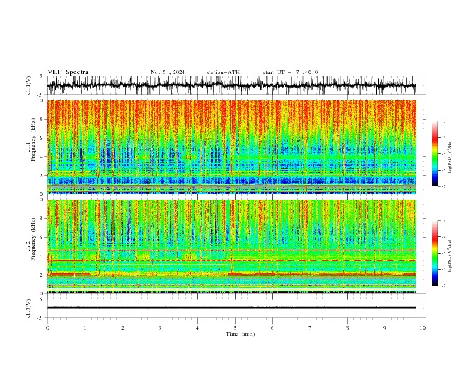Click the ch.1 voltage waveform trace
The width and height of the screenshot is (476, 368).
[231, 85]
